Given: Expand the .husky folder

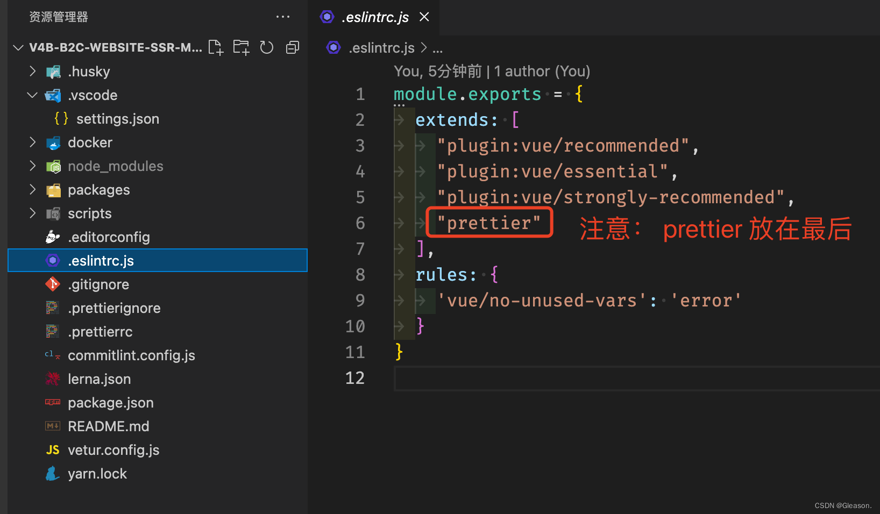Looking at the screenshot, I should [33, 71].
